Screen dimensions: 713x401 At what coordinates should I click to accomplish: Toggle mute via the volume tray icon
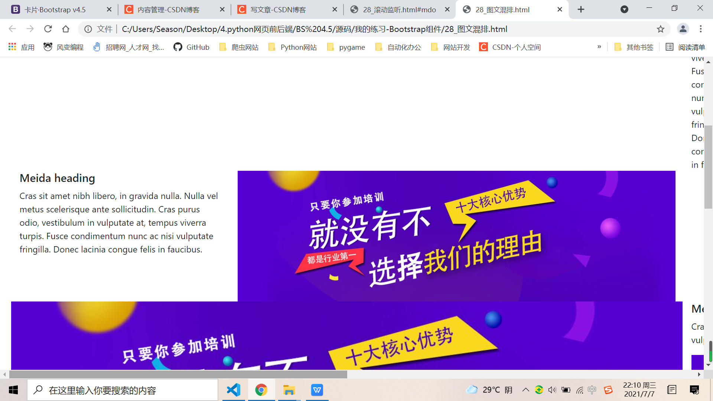552,390
